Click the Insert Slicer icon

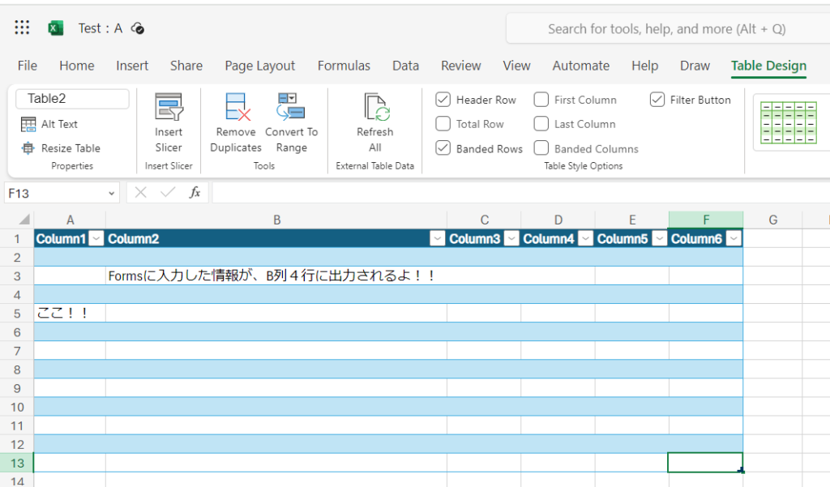[x=169, y=108]
